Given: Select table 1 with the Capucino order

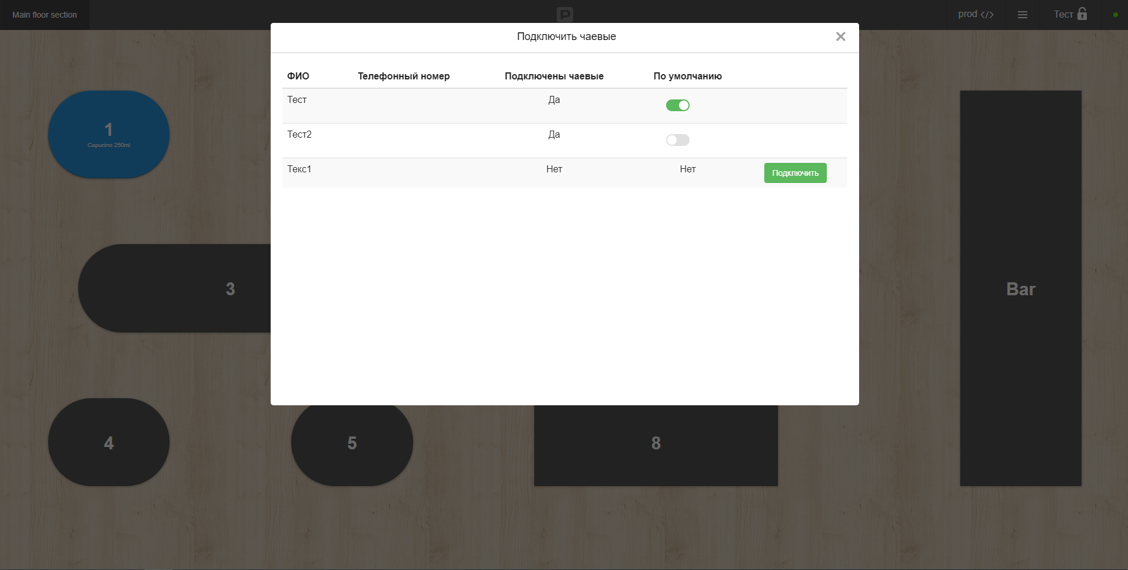Looking at the screenshot, I should pos(108,134).
